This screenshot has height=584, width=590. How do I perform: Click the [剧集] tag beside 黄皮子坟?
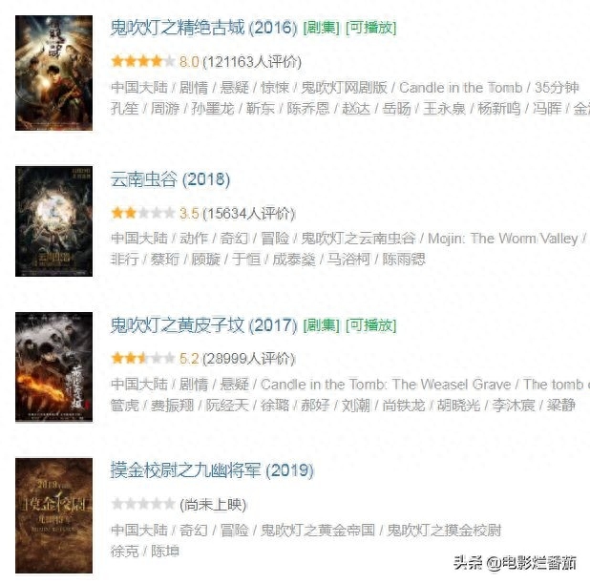pyautogui.click(x=322, y=325)
